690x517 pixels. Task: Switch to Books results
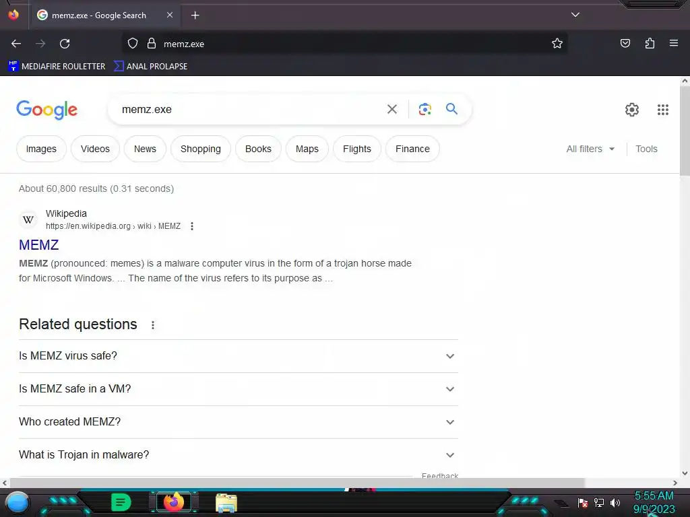(258, 149)
